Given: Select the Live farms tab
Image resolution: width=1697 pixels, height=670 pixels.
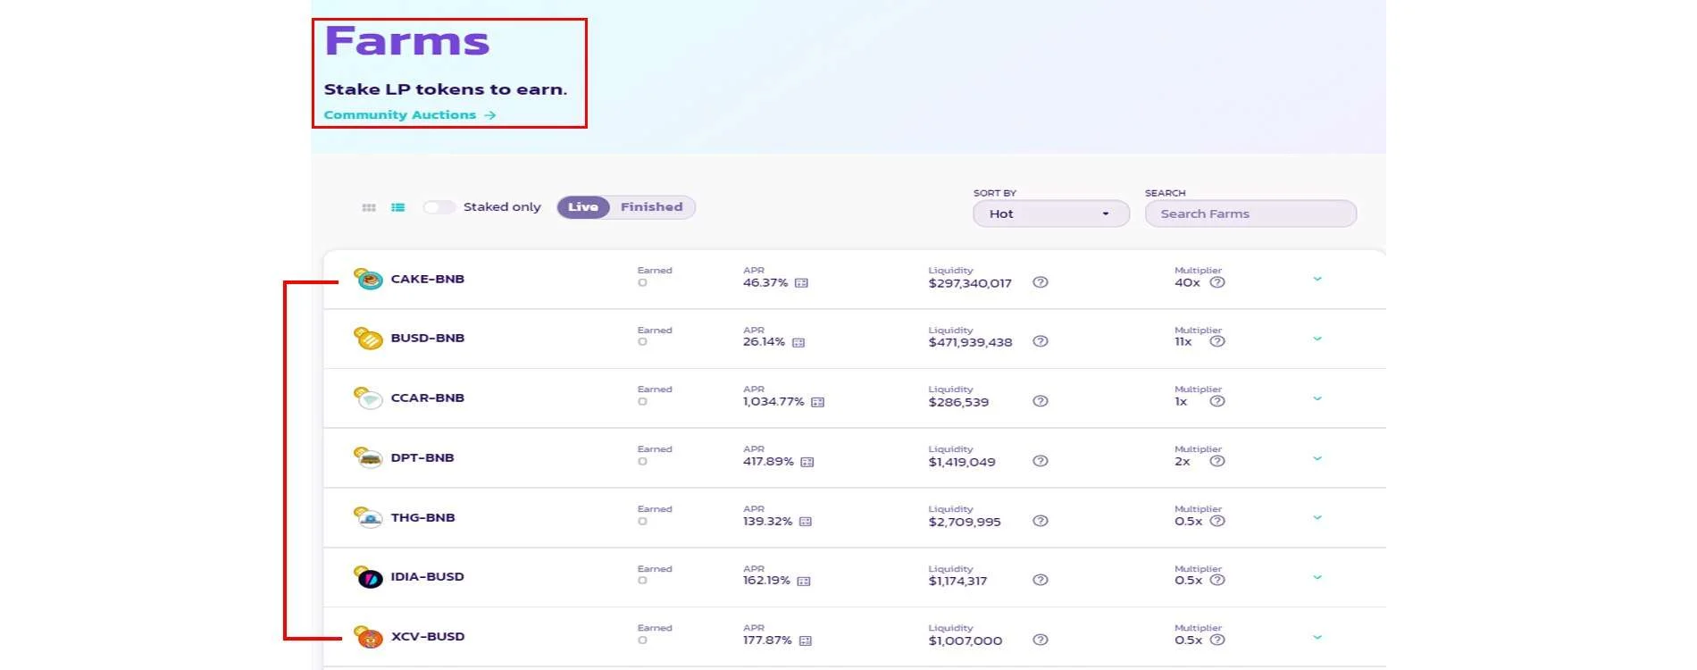Looking at the screenshot, I should tap(583, 207).
